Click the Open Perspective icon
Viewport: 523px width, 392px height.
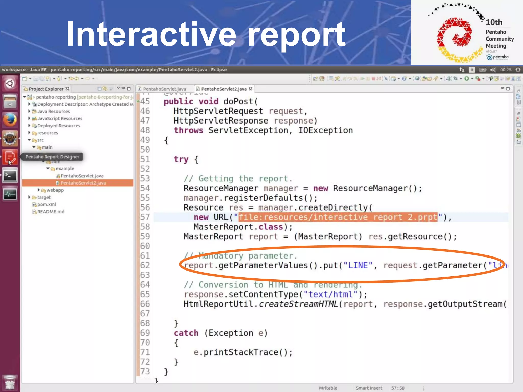click(315, 79)
